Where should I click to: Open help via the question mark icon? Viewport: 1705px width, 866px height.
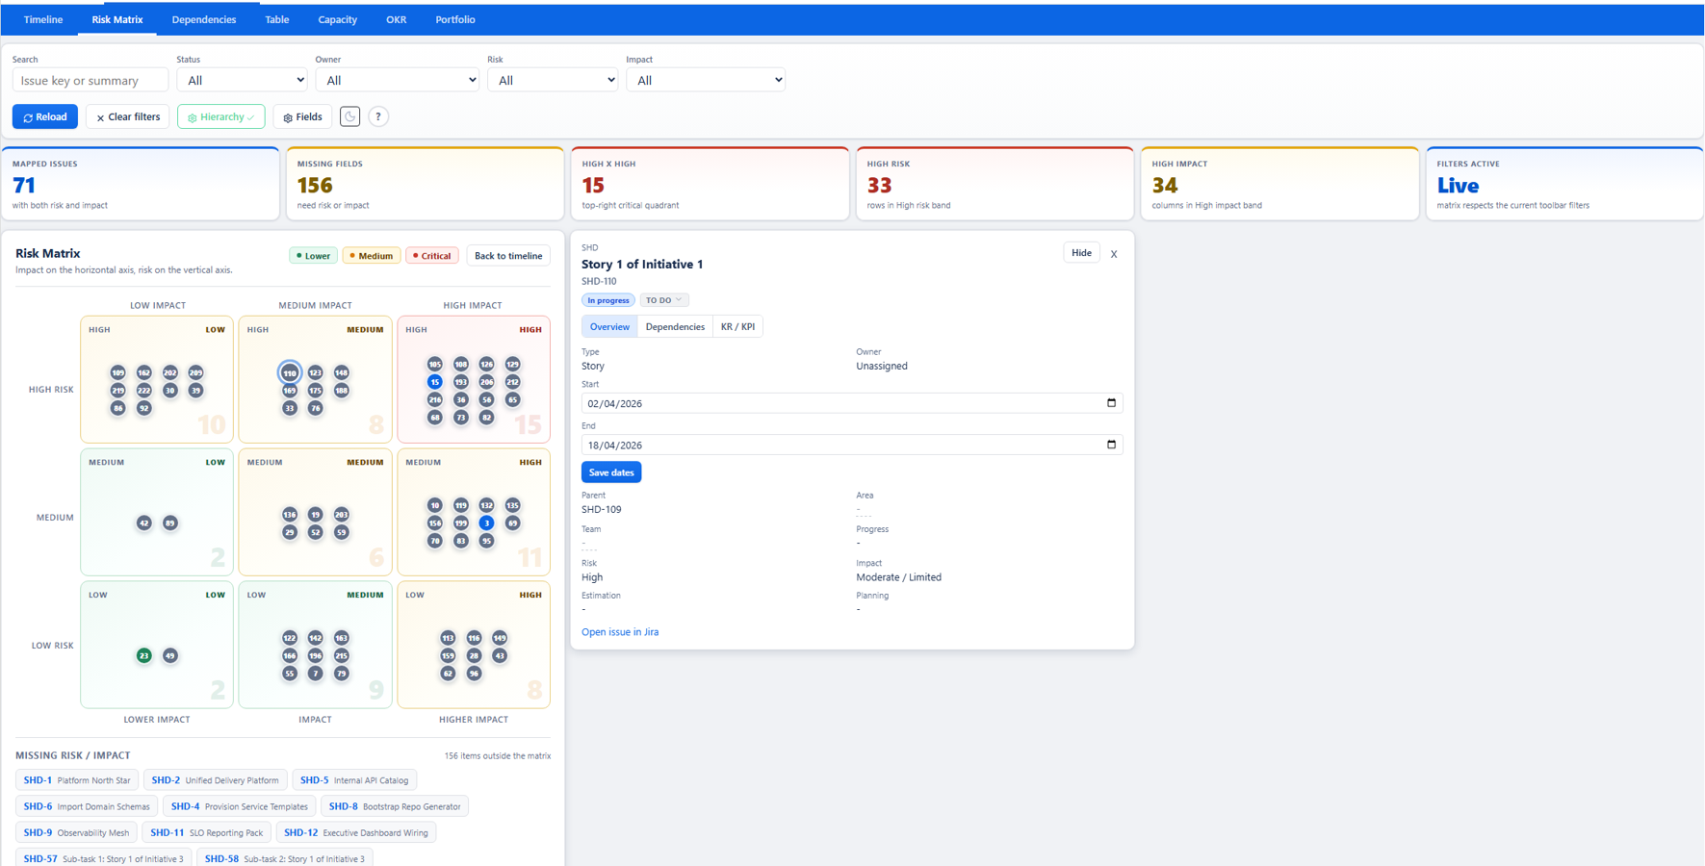tap(378, 116)
